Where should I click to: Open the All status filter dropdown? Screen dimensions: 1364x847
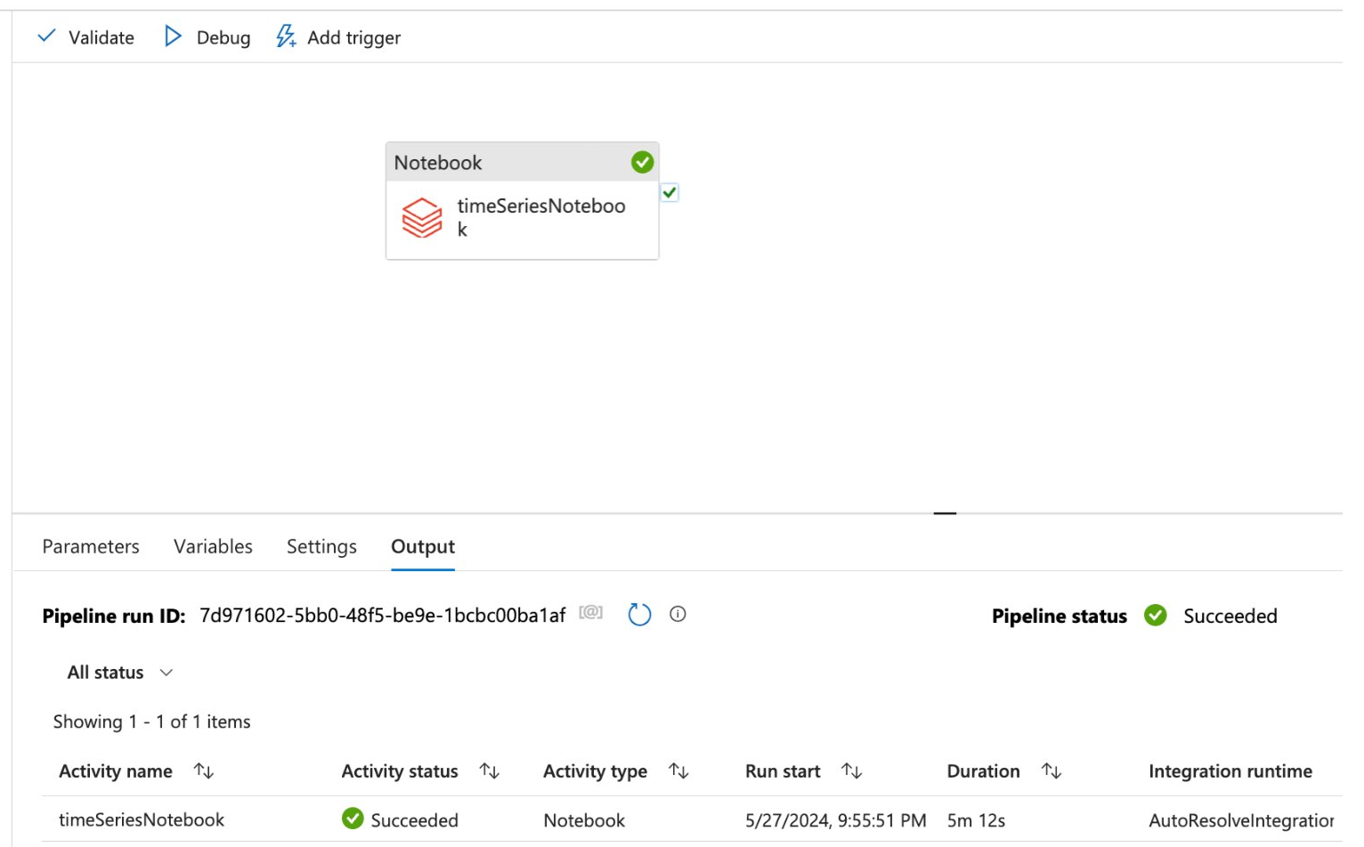tap(119, 673)
